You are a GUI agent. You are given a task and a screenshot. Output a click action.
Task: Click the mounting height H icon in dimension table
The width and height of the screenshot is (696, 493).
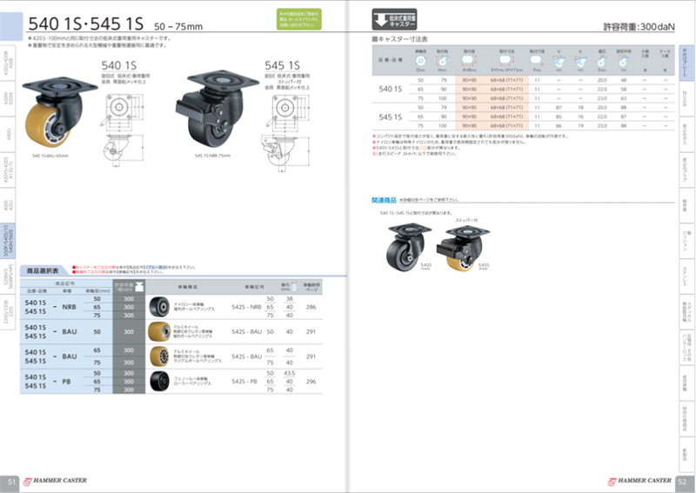pyautogui.click(x=442, y=61)
